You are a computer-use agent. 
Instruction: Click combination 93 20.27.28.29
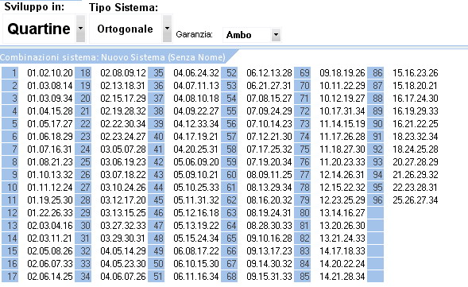[x=416, y=162]
